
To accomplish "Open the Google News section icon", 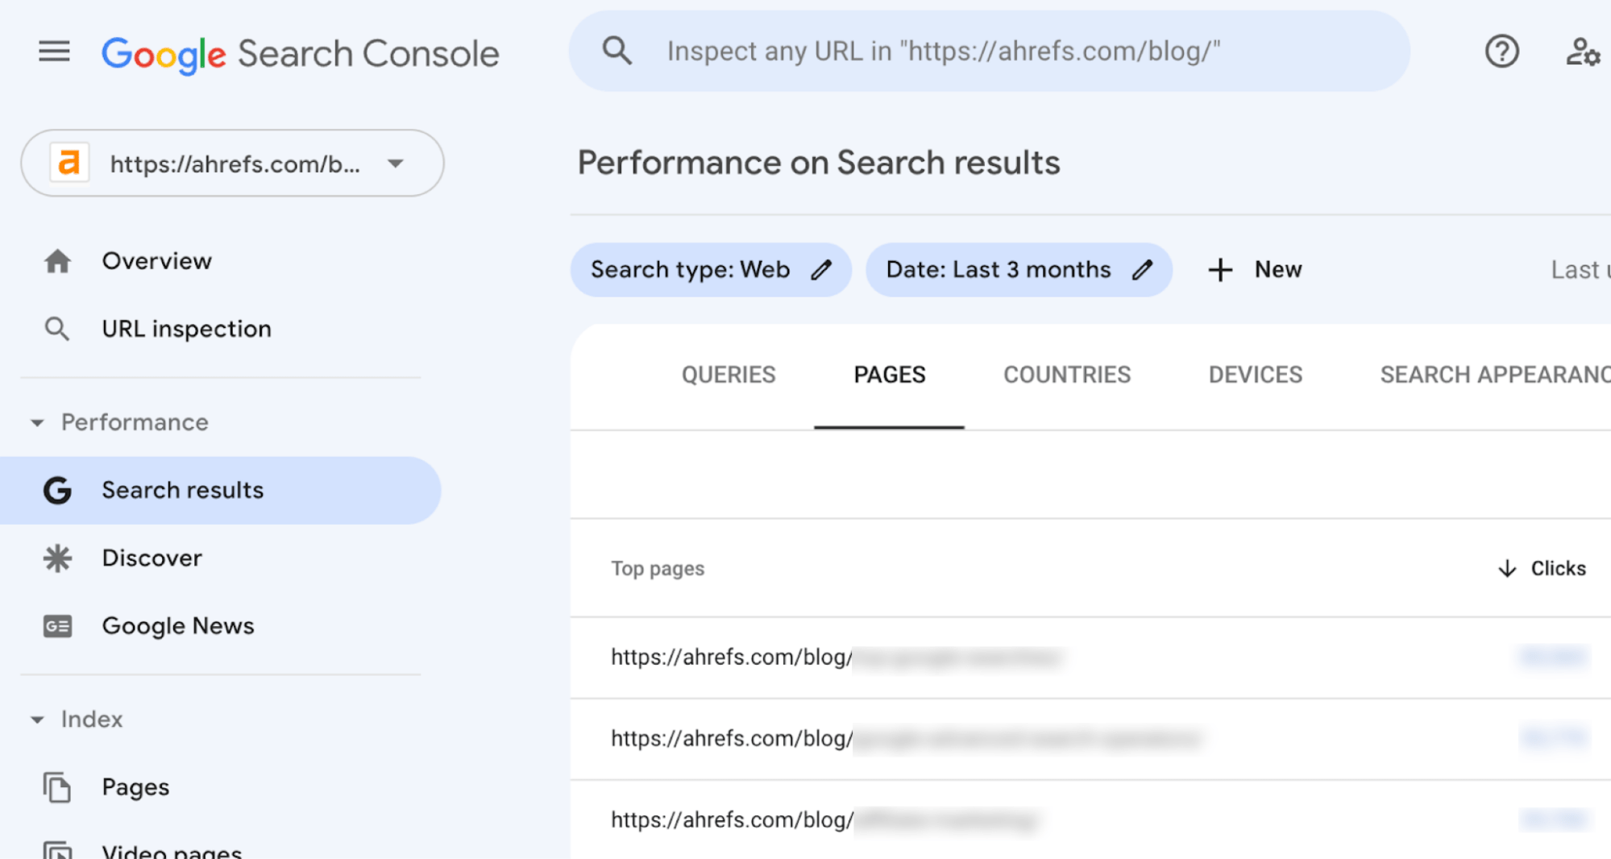I will (56, 626).
